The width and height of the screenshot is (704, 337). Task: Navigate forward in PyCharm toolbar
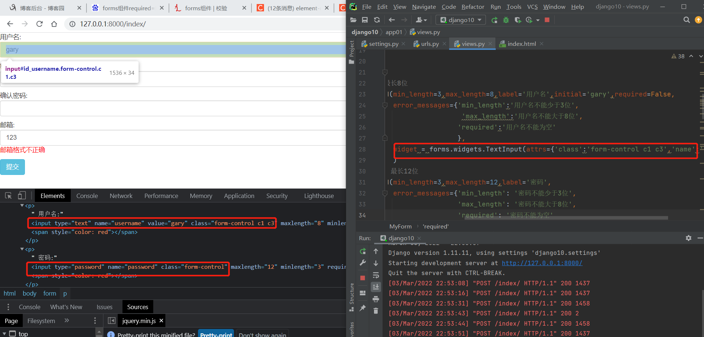tap(404, 20)
